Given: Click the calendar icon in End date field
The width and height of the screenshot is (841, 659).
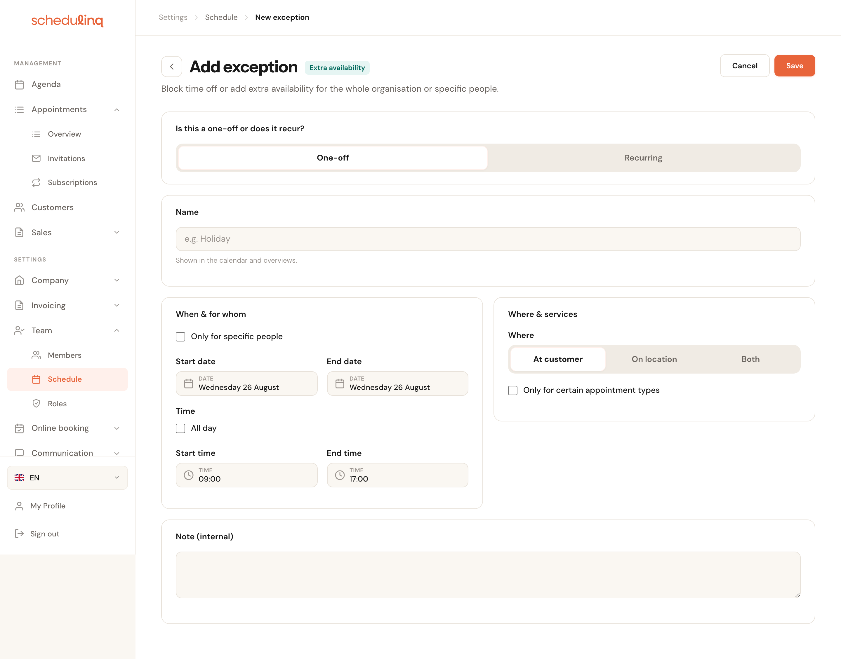Looking at the screenshot, I should coord(340,383).
